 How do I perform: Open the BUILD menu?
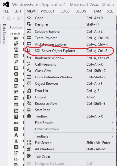[x=65, y=11]
